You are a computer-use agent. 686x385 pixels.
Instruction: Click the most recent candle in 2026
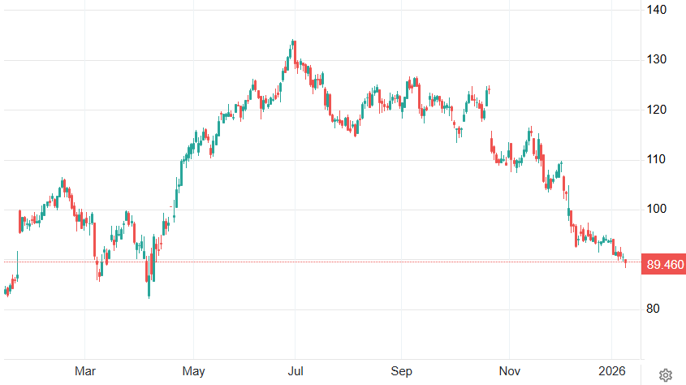click(x=625, y=262)
